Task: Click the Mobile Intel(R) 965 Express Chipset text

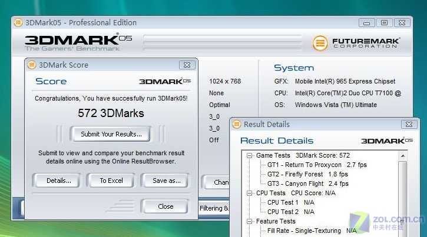Action: 345,81
